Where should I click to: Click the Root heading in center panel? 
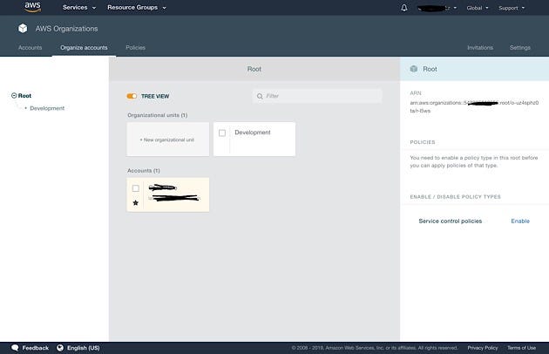click(254, 69)
